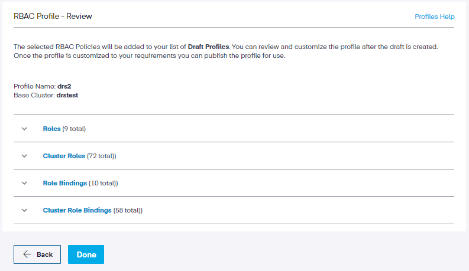Expand the Roles section chevron
Screen dimensions: 469x271
(24, 129)
